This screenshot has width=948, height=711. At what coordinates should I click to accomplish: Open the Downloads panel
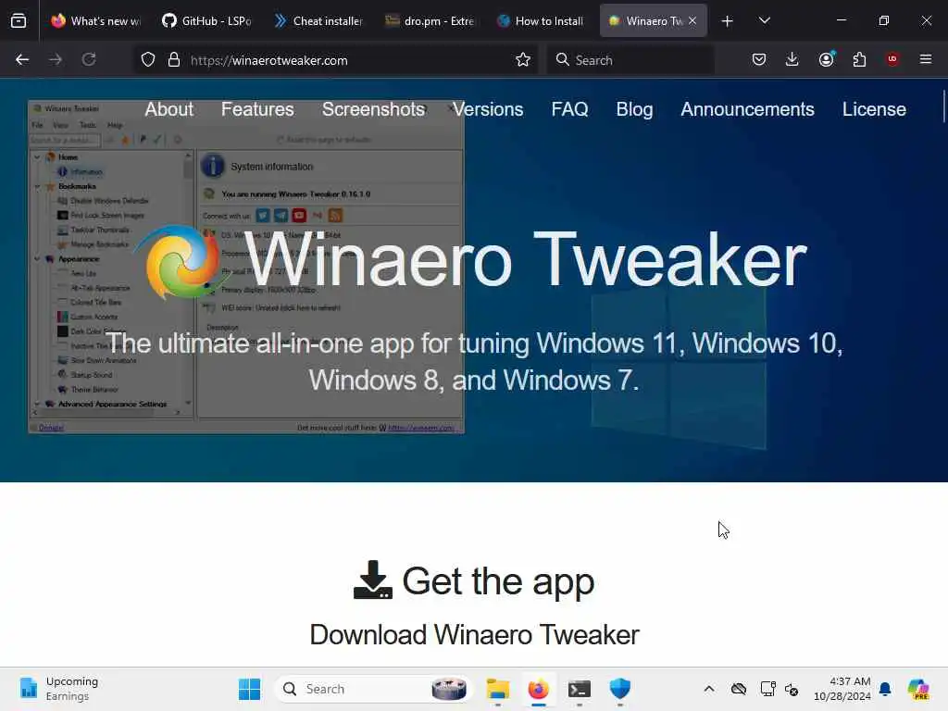(792, 59)
